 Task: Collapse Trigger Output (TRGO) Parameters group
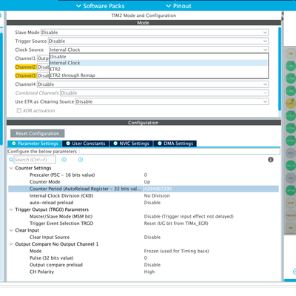[x=11, y=209]
